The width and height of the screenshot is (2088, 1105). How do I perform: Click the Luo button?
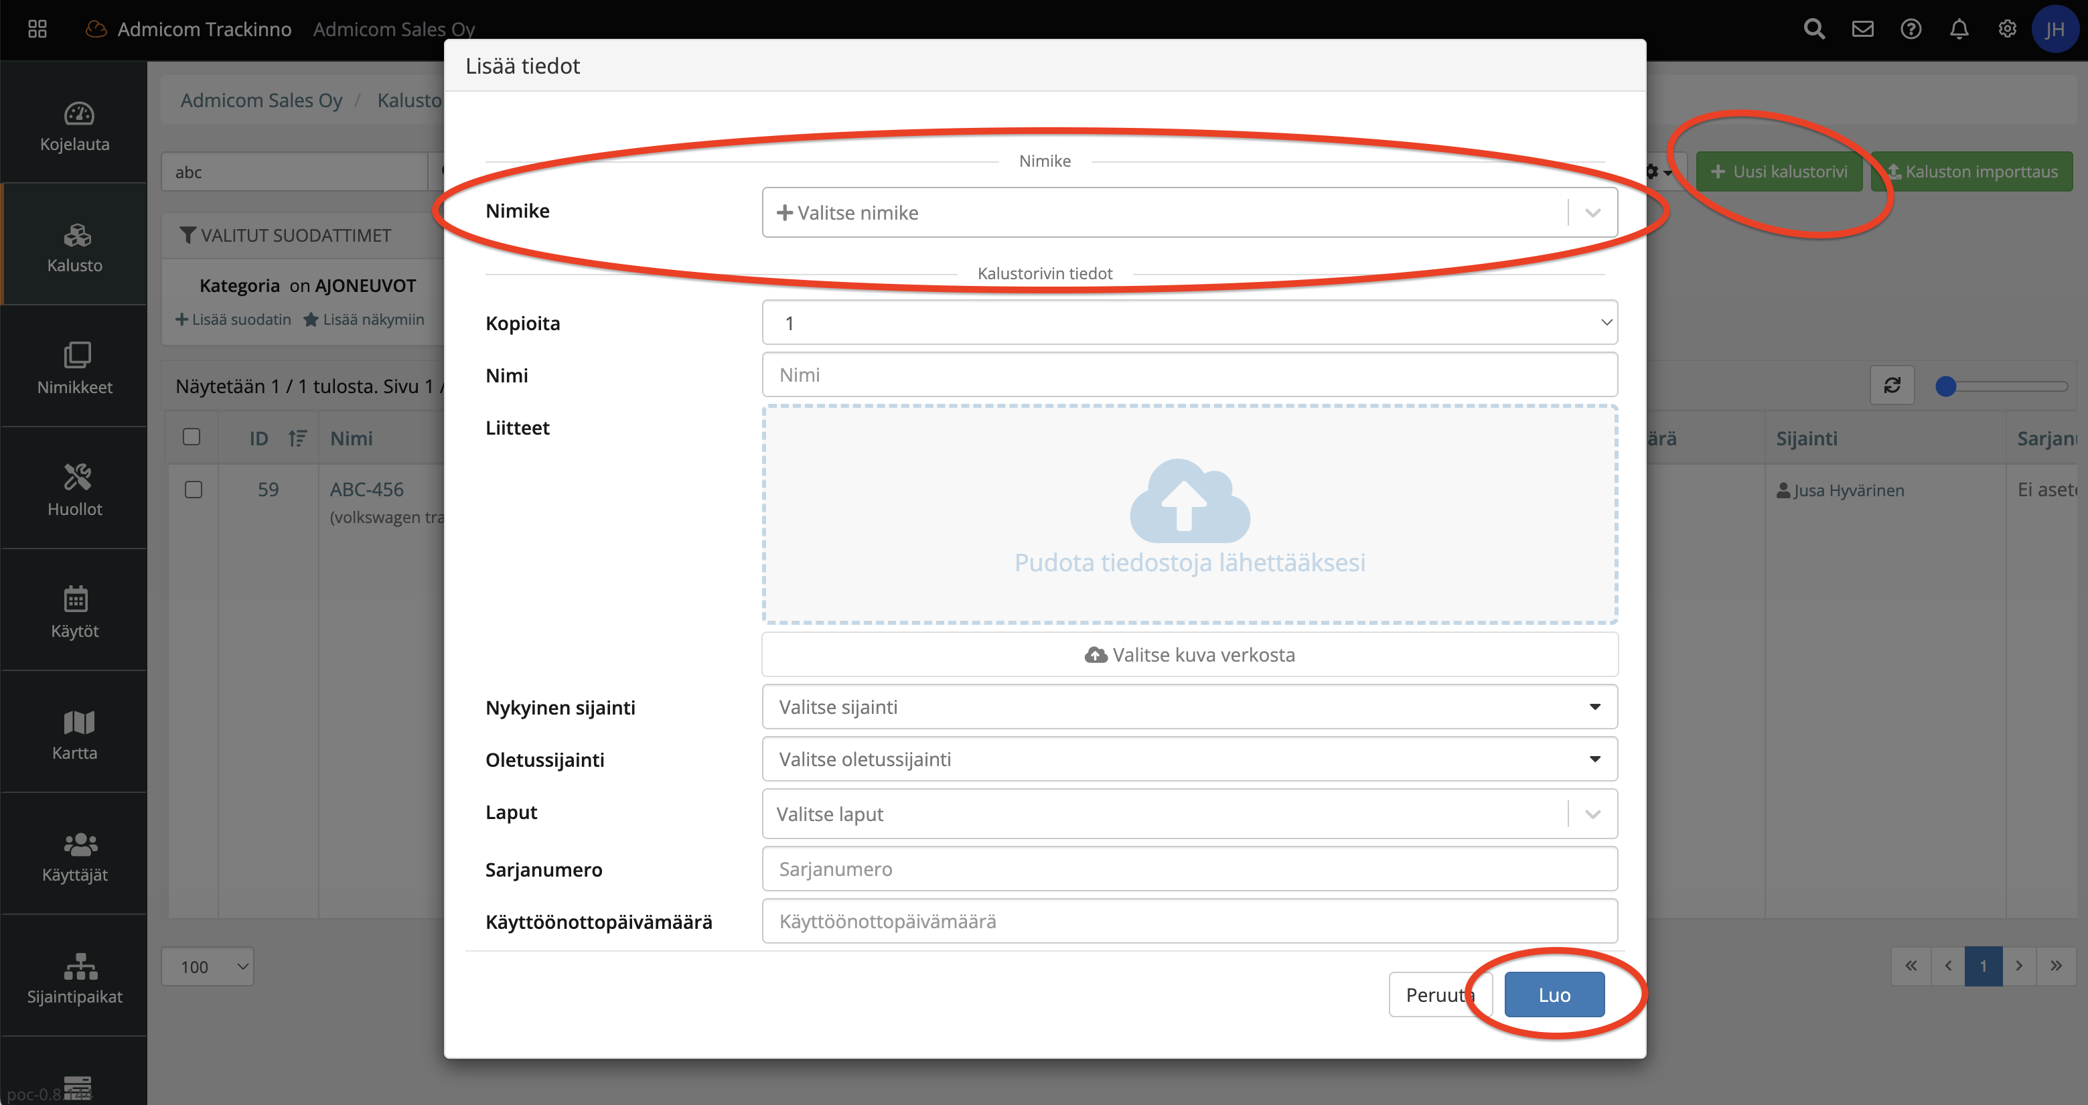(x=1554, y=994)
